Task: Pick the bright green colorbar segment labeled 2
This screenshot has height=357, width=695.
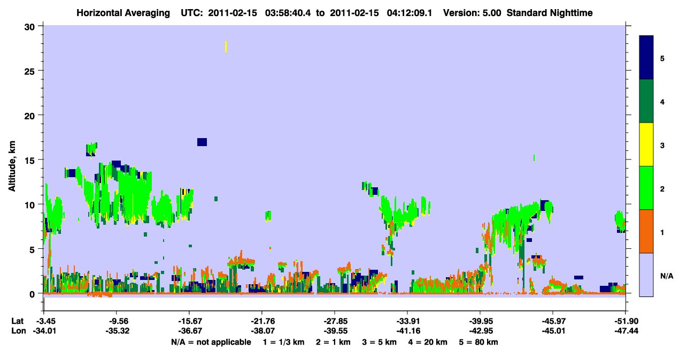Action: pyautogui.click(x=646, y=188)
